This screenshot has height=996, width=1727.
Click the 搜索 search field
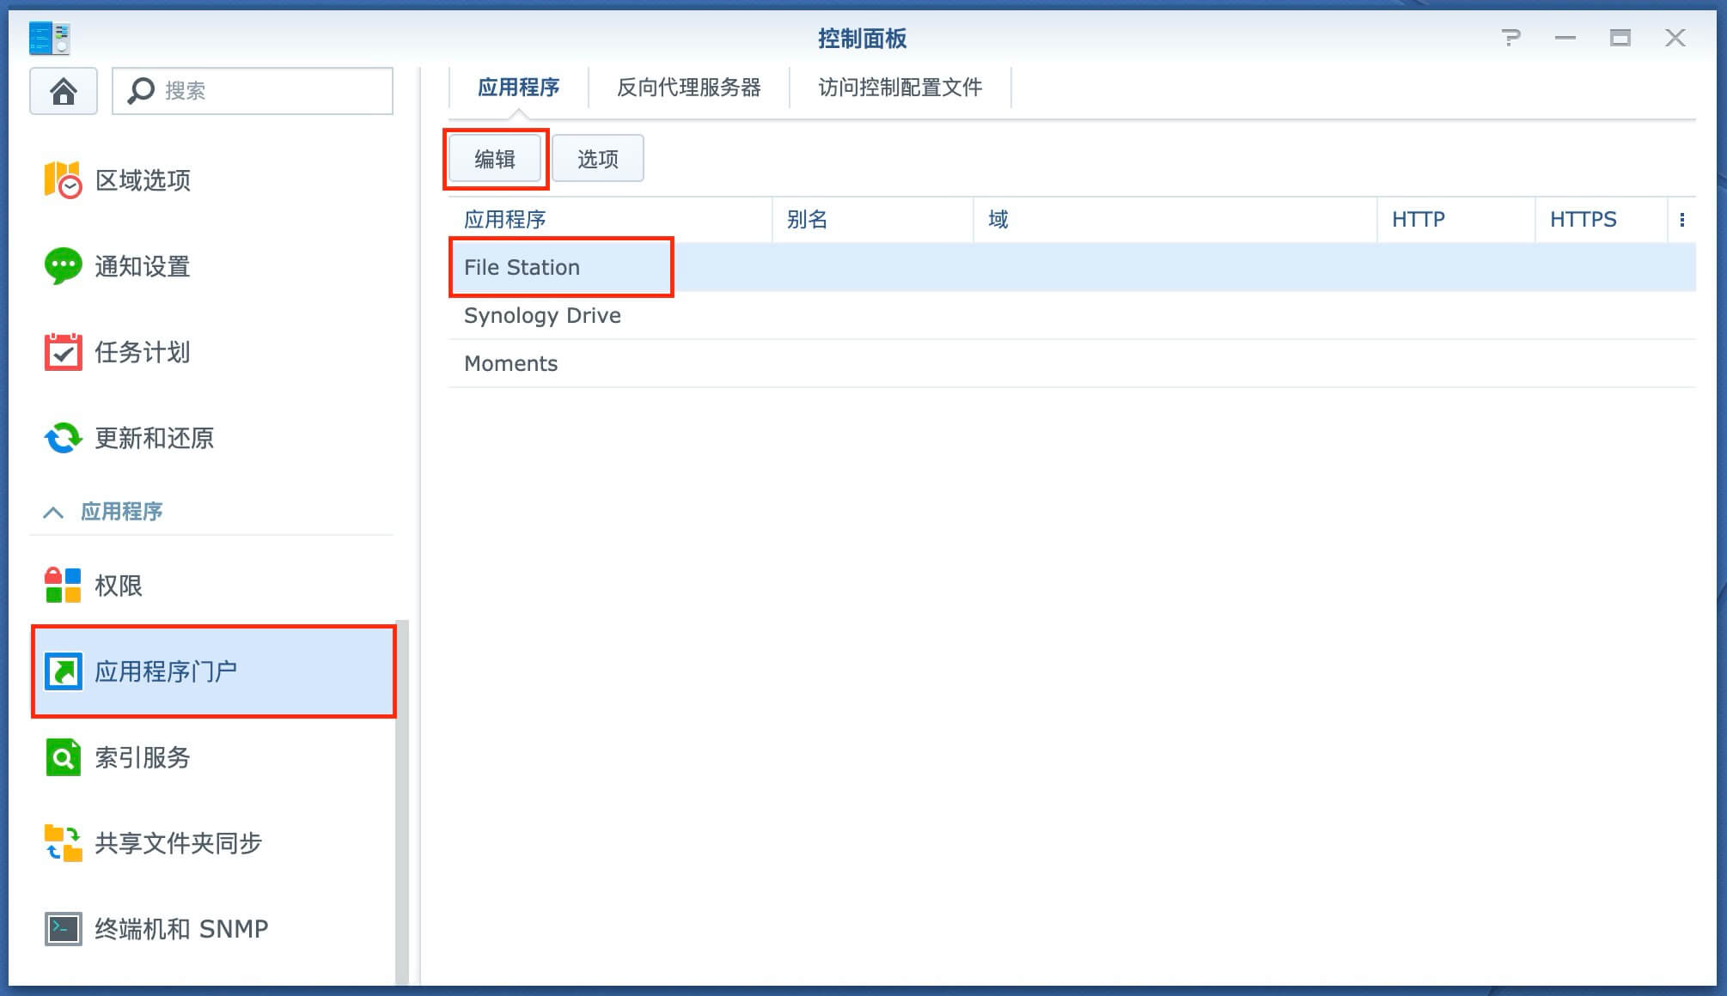click(x=253, y=91)
